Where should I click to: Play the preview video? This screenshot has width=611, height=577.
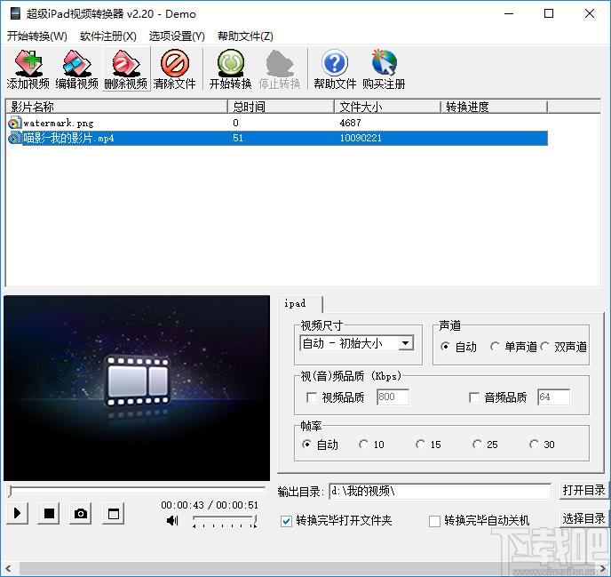point(17,513)
